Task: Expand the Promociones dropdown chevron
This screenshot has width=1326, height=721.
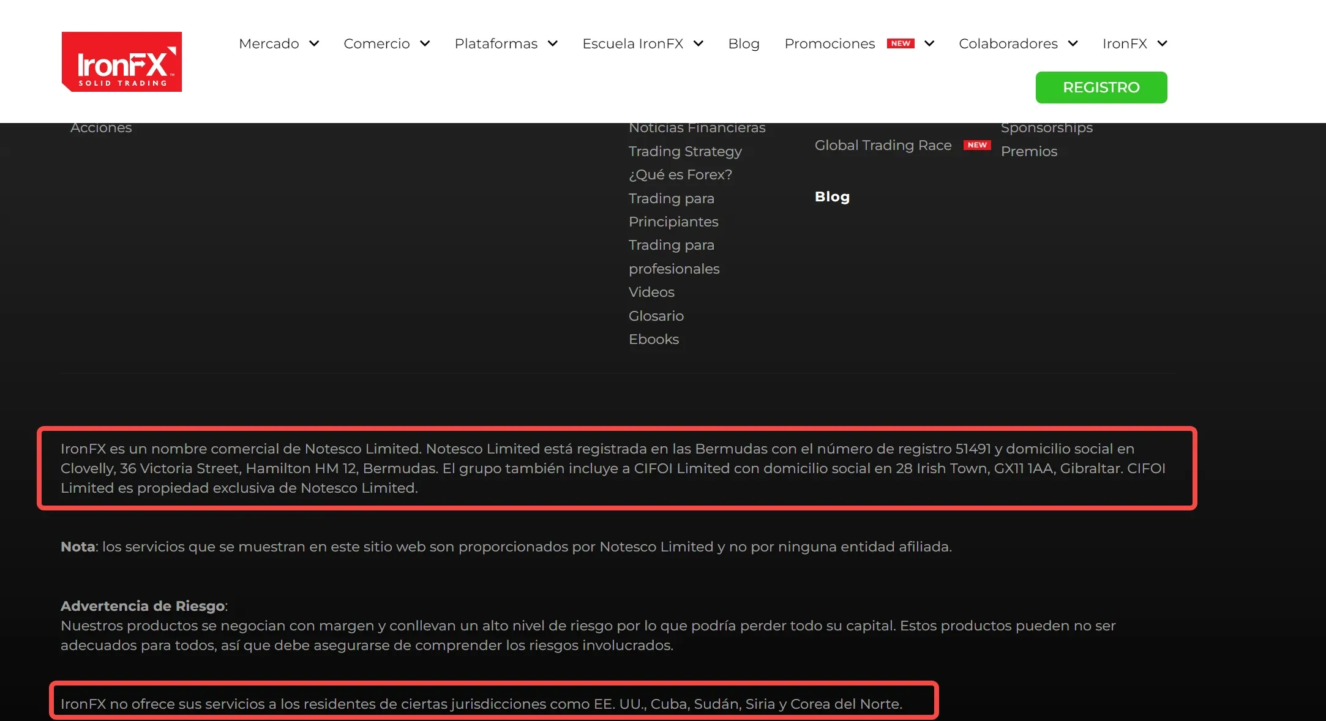Action: 929,43
